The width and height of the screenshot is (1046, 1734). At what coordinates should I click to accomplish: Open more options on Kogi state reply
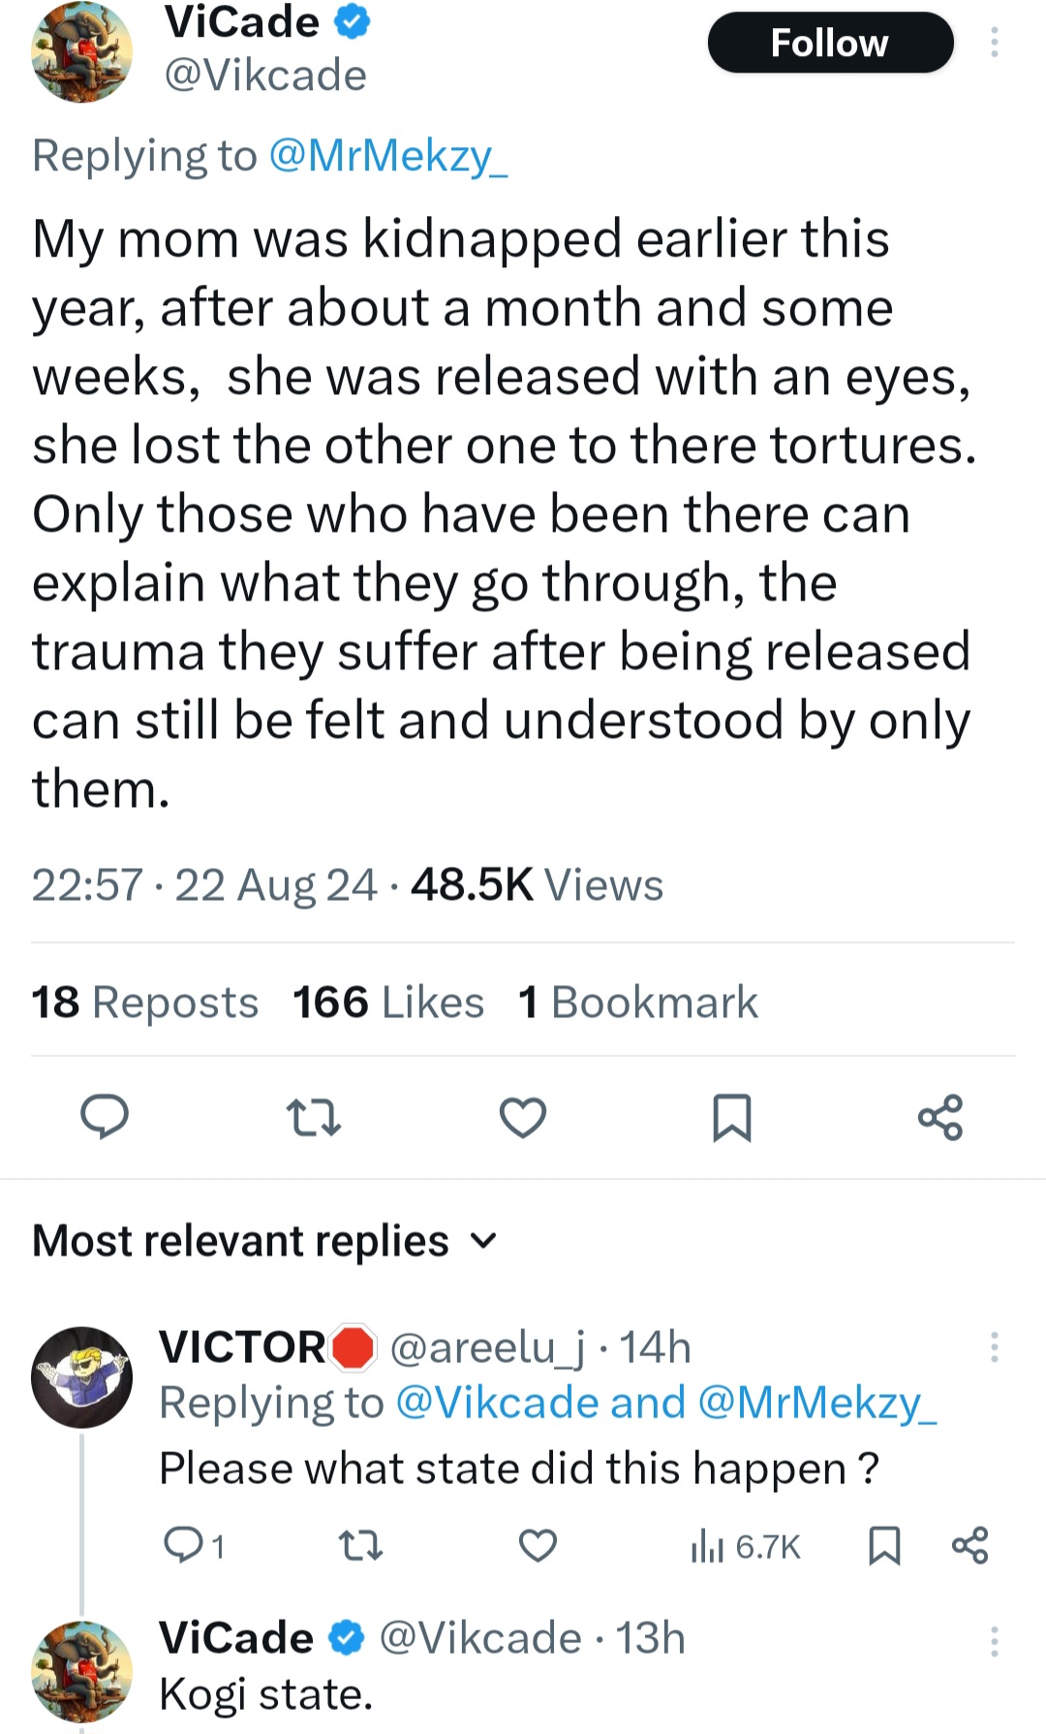point(994,1641)
